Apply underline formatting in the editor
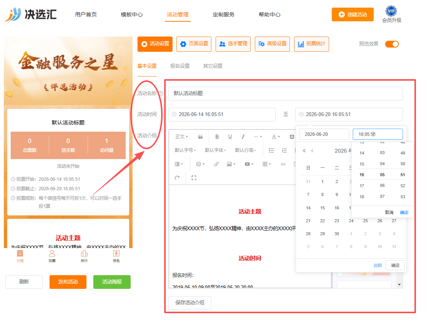This screenshot has width=427, height=325. pos(230,137)
